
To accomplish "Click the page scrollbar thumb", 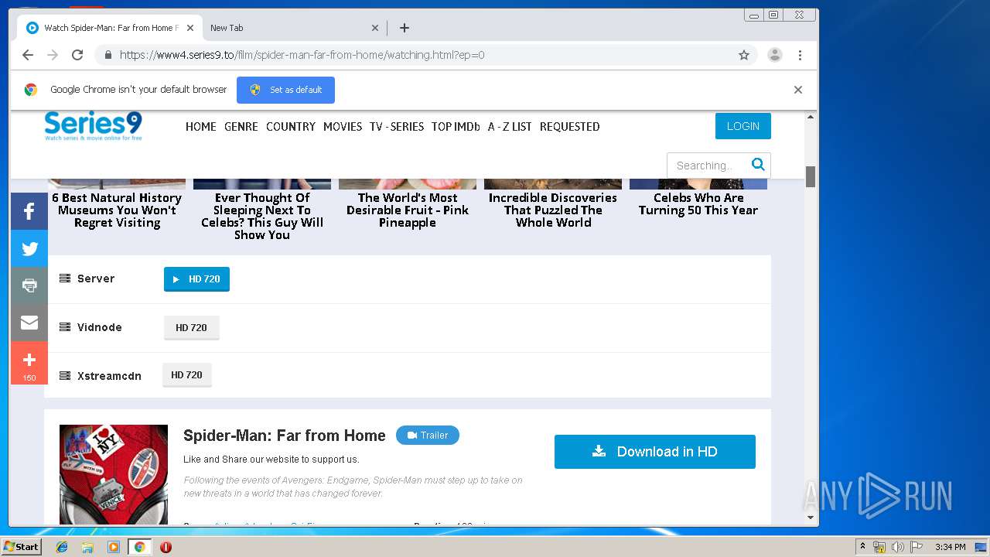I will (x=811, y=176).
